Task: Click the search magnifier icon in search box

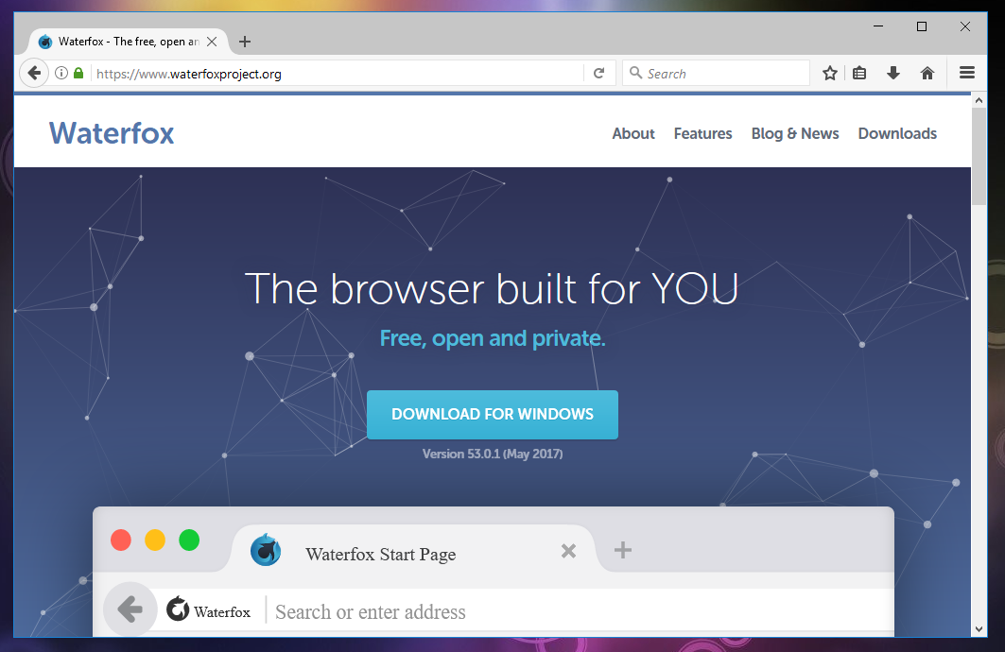Action: 635,73
